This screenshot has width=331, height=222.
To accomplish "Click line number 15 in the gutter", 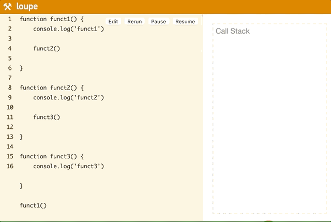I will (x=10, y=156).
